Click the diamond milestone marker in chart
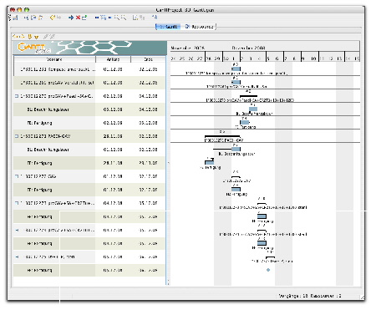Viewport: 371px width, 310px height. click(x=268, y=270)
